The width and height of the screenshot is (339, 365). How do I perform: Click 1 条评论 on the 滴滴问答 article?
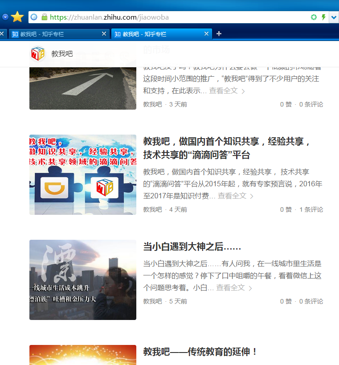311,209
